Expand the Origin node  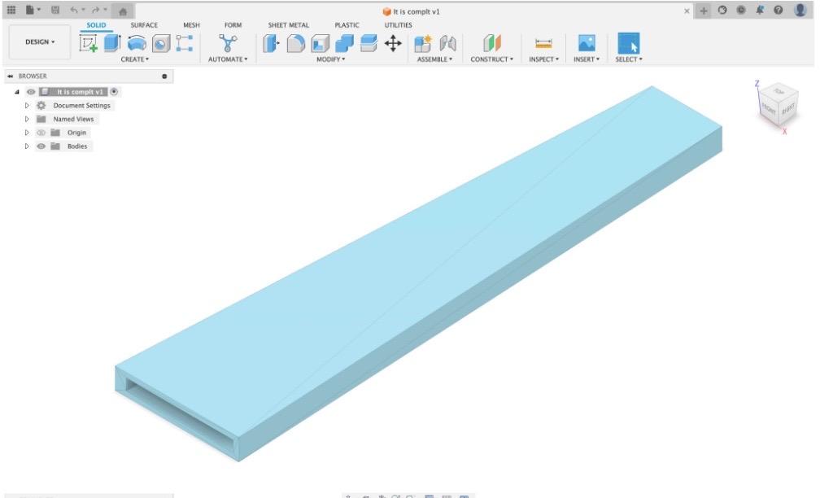pos(27,133)
